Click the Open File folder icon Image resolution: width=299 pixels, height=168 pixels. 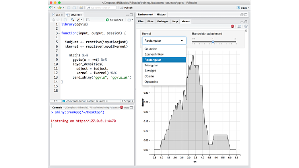59,8
